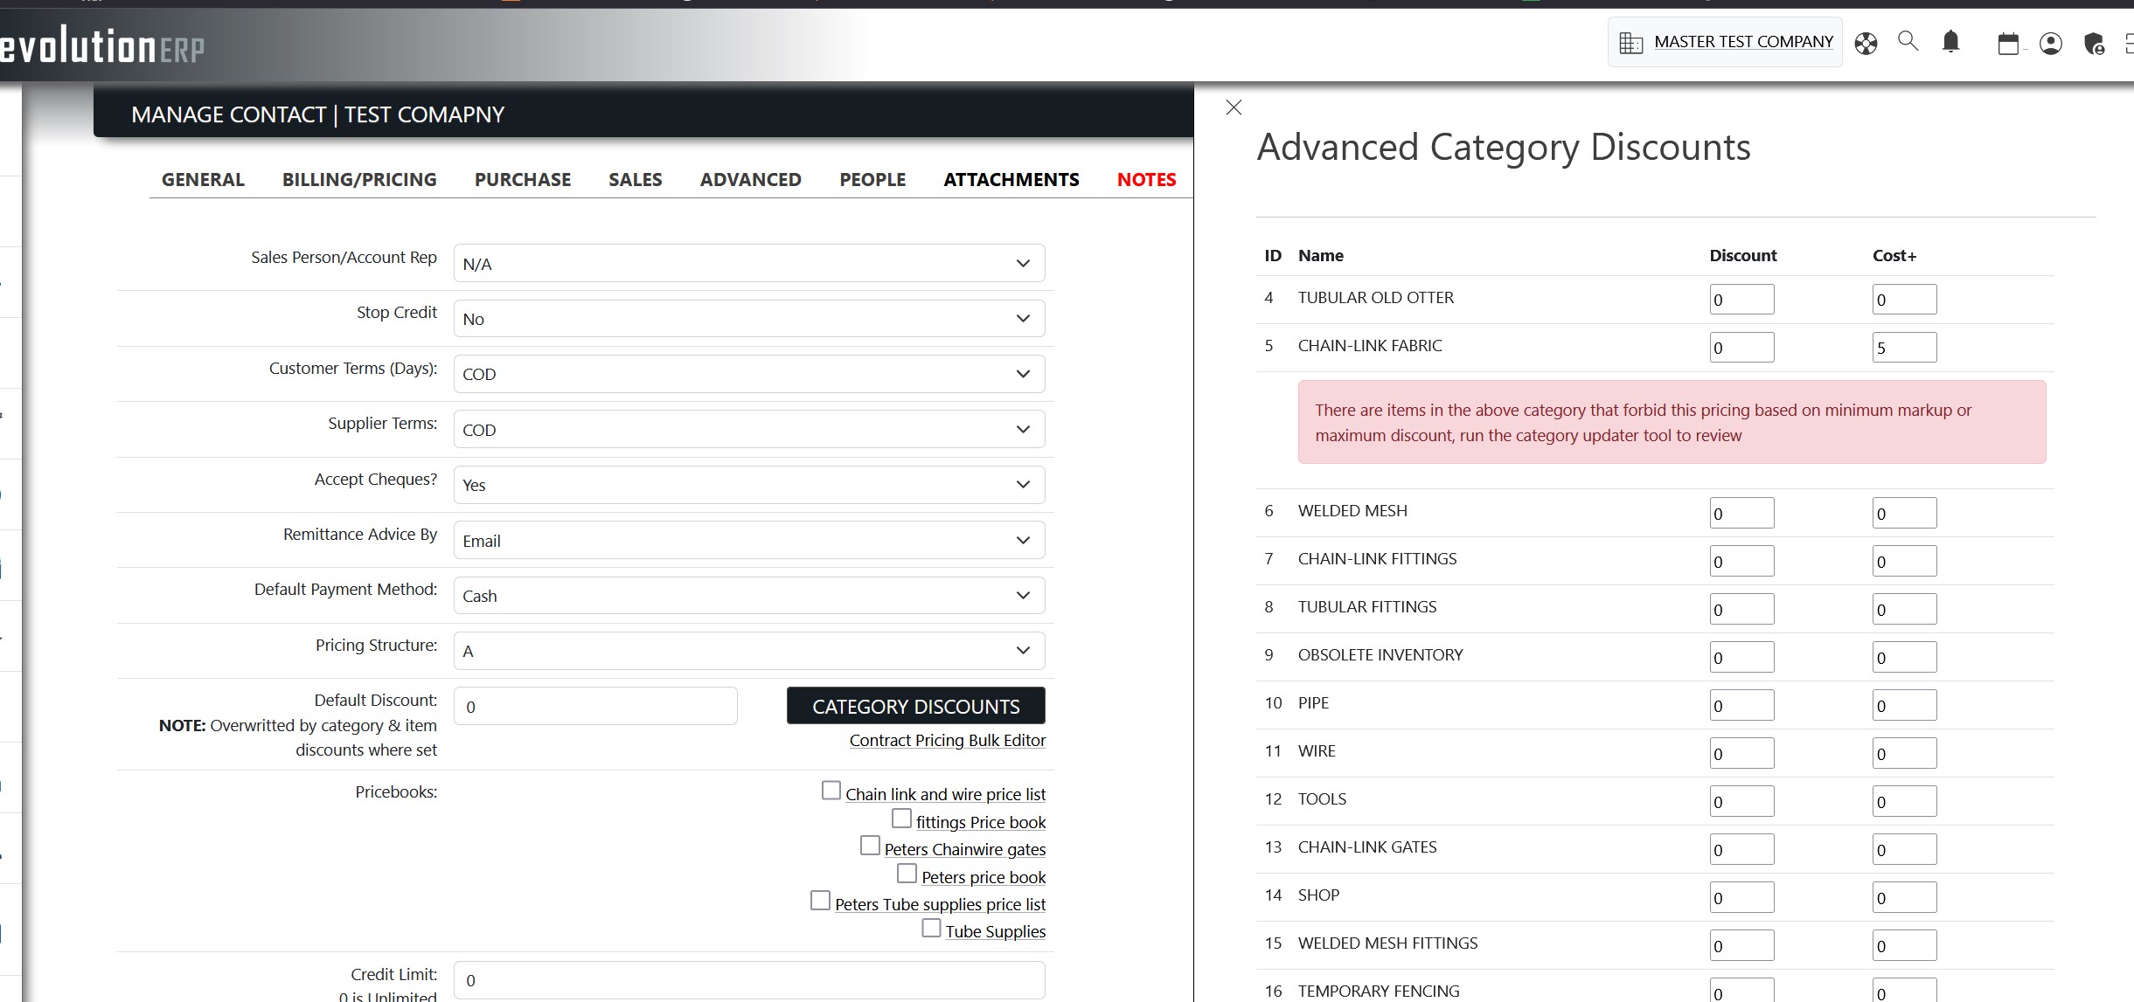Image resolution: width=2134 pixels, height=1002 pixels.
Task: Click the admin shield icon
Action: (x=2094, y=43)
